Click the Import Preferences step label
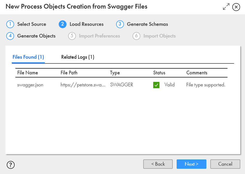The height and width of the screenshot is (174, 245). 99,36
